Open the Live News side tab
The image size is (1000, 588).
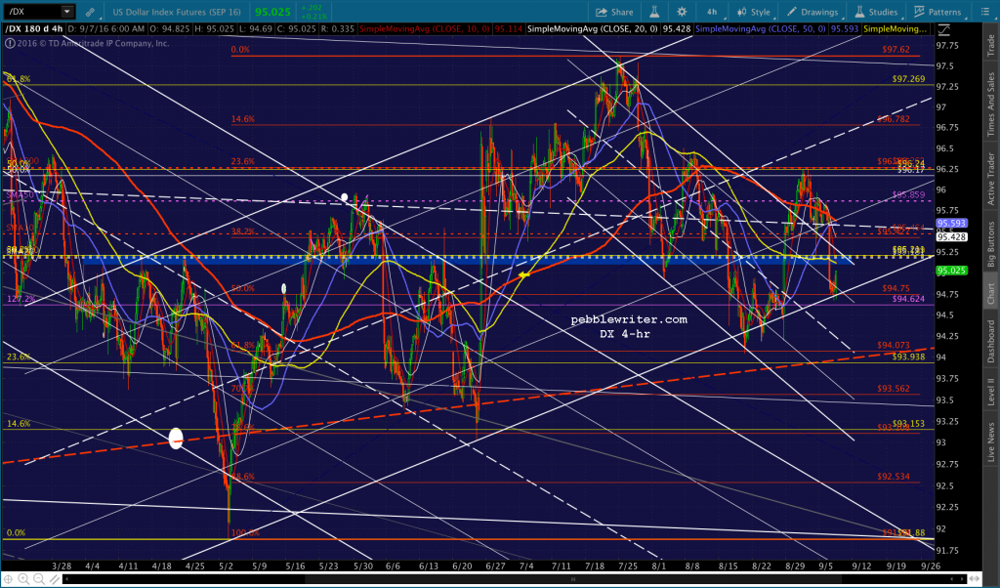point(991,441)
